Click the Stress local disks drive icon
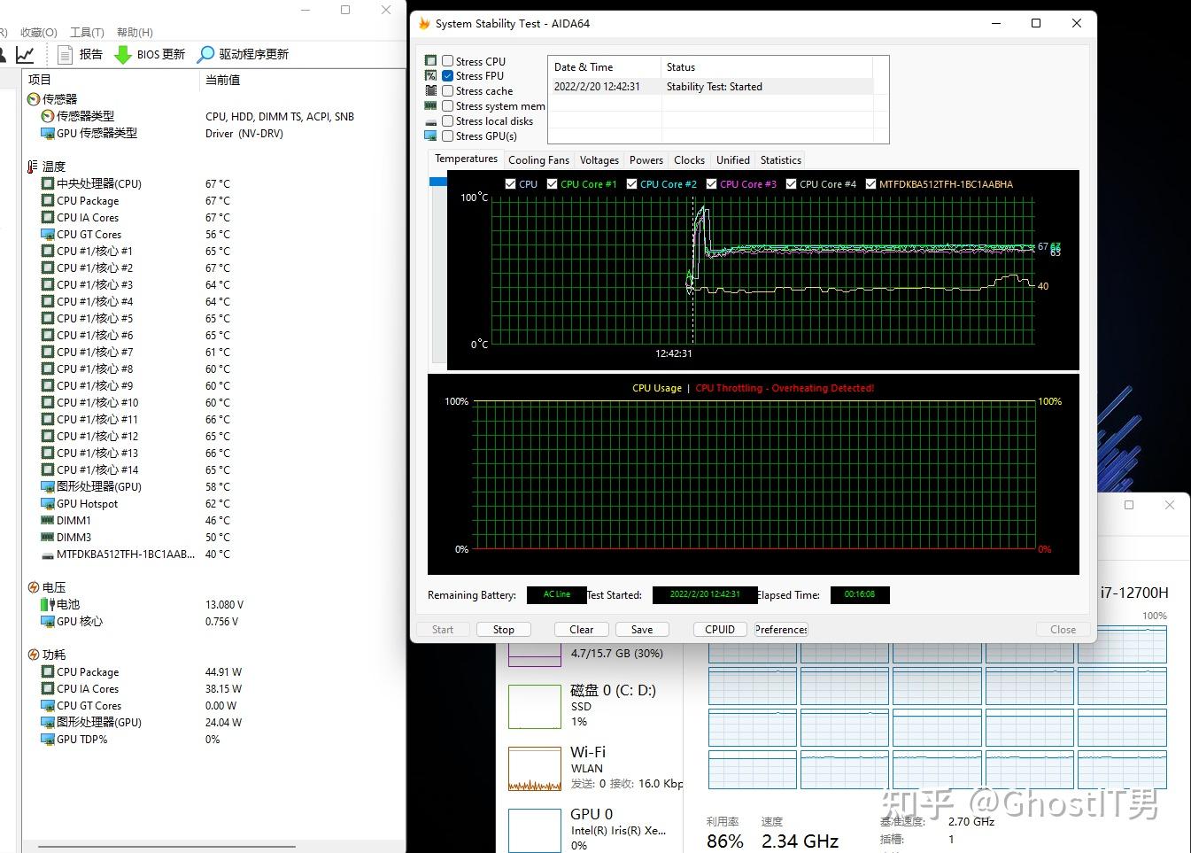The image size is (1191, 853). tap(431, 121)
